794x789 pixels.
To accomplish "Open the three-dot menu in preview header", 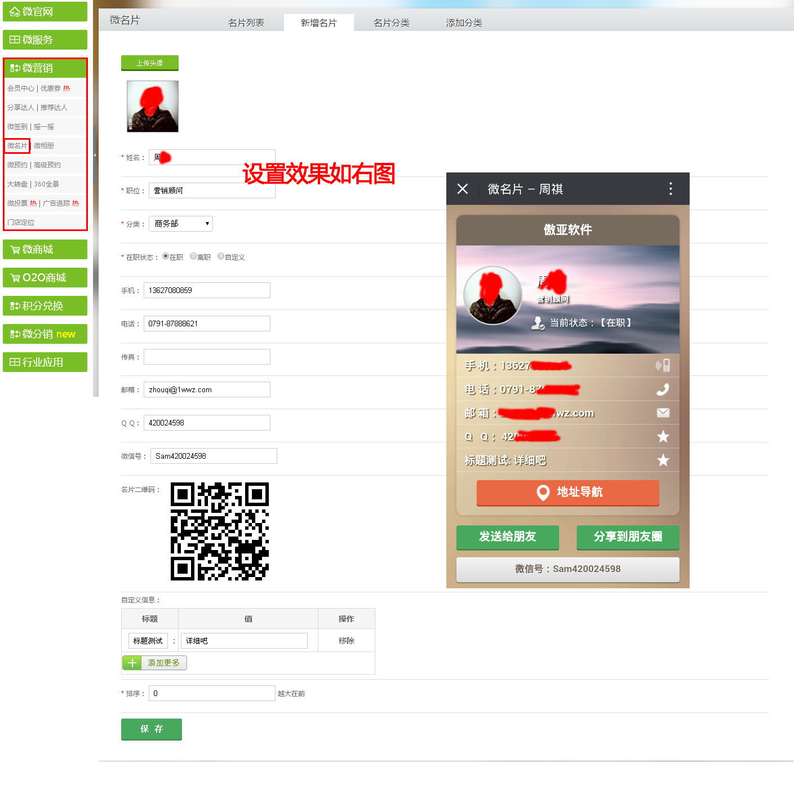I will click(670, 189).
